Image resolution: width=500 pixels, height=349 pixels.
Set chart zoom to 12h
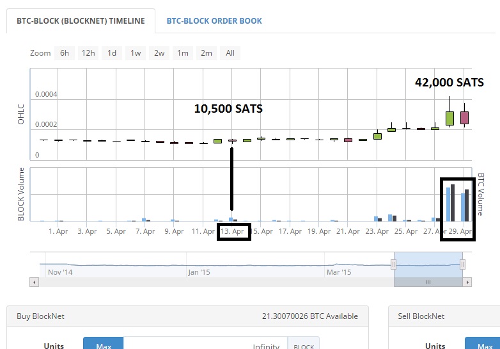point(88,53)
